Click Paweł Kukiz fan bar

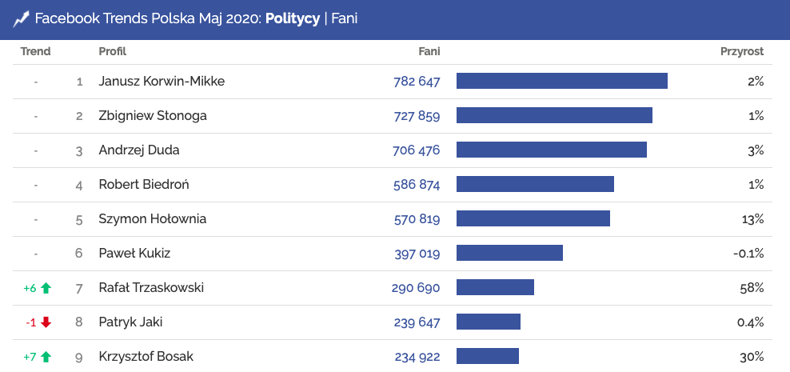coord(509,253)
